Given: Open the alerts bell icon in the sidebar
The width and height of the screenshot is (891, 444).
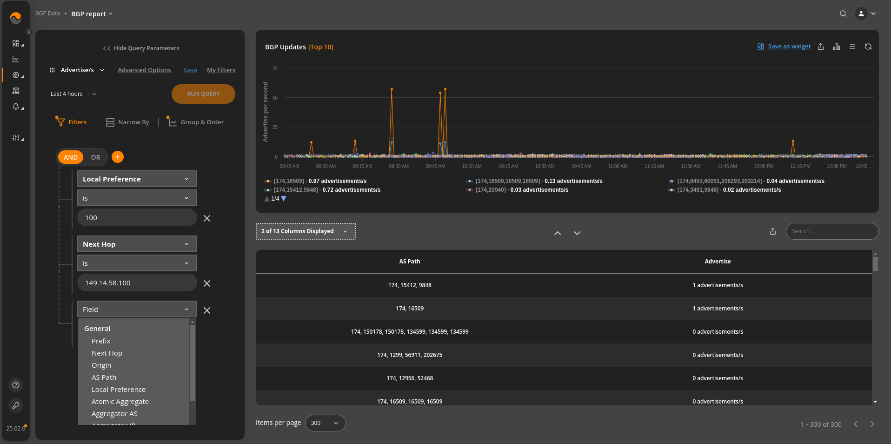Looking at the screenshot, I should [16, 107].
